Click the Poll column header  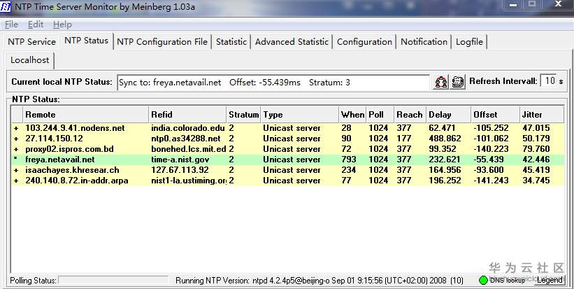pyautogui.click(x=380, y=115)
